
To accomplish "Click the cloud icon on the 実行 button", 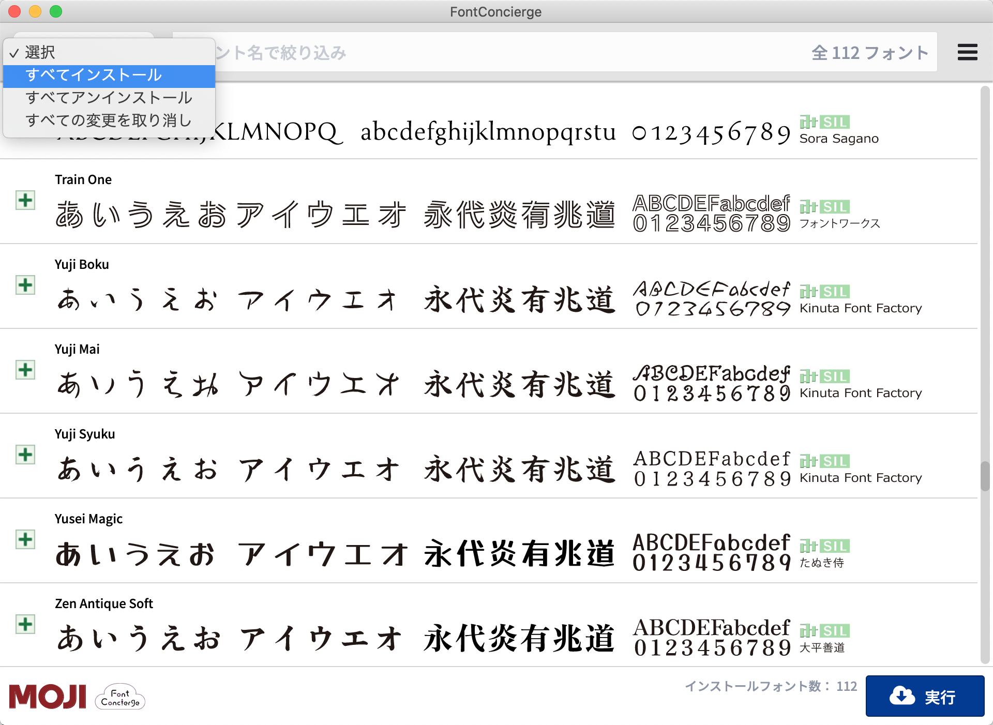I will (x=901, y=696).
